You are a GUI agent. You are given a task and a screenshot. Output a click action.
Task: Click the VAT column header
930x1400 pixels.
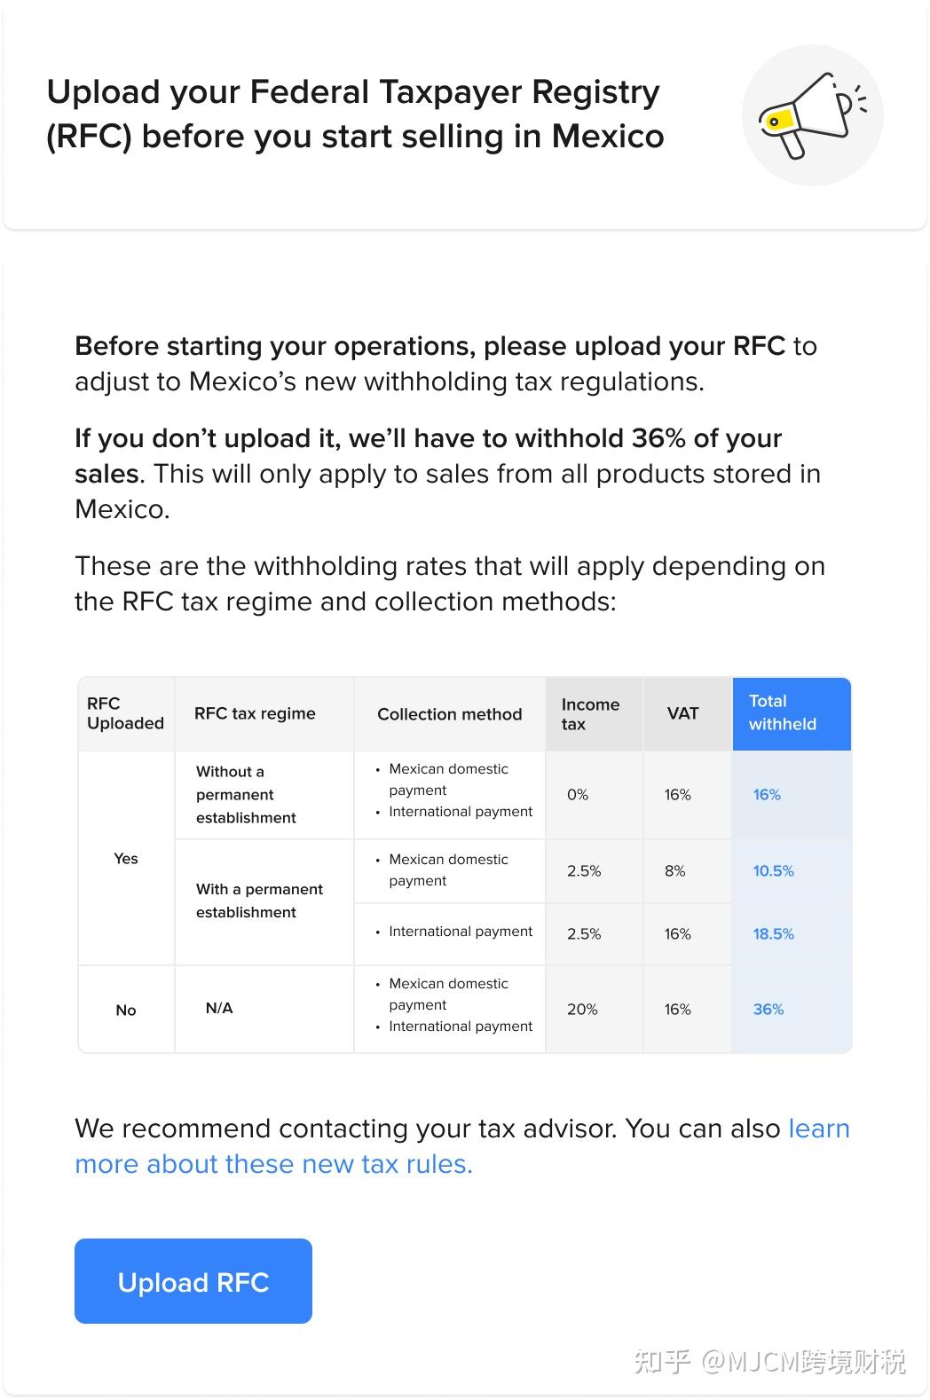pos(683,712)
